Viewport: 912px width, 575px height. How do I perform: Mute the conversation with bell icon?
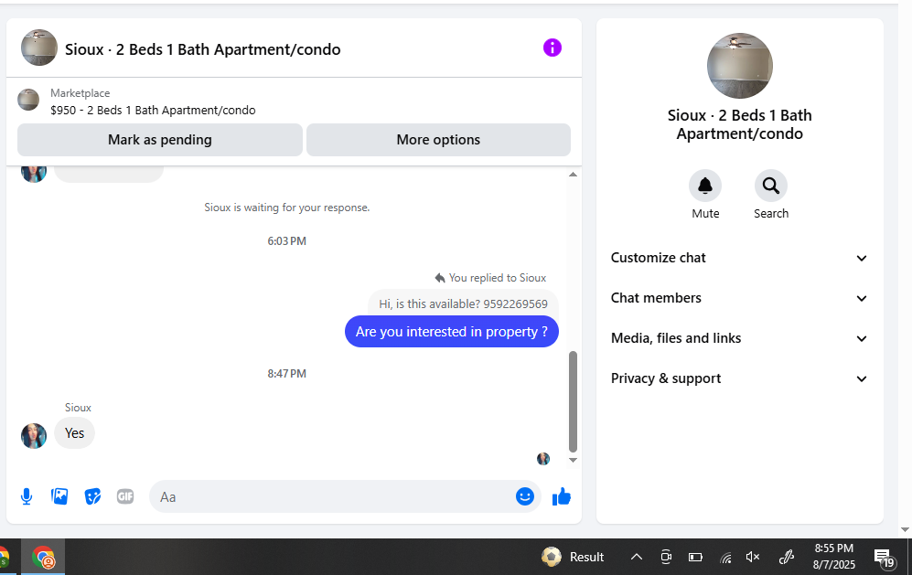[705, 186]
